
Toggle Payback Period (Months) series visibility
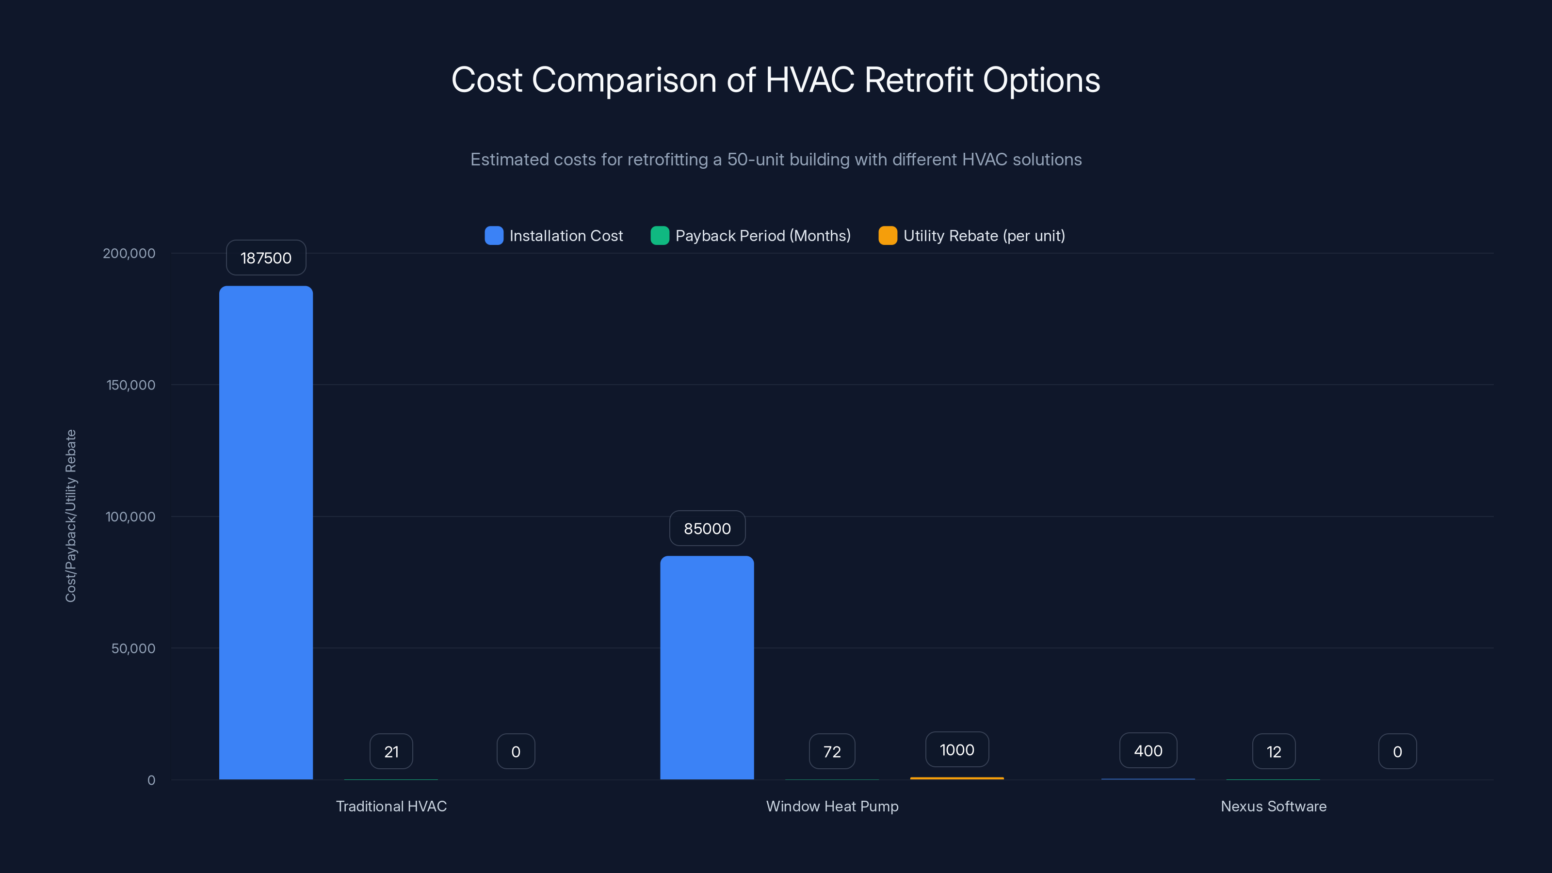762,236
